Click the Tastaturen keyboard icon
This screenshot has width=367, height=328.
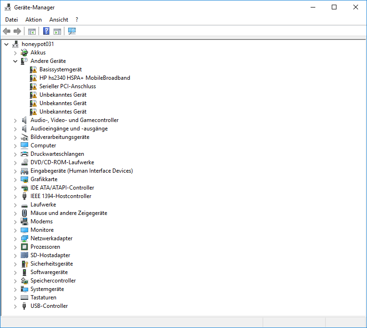point(24,297)
